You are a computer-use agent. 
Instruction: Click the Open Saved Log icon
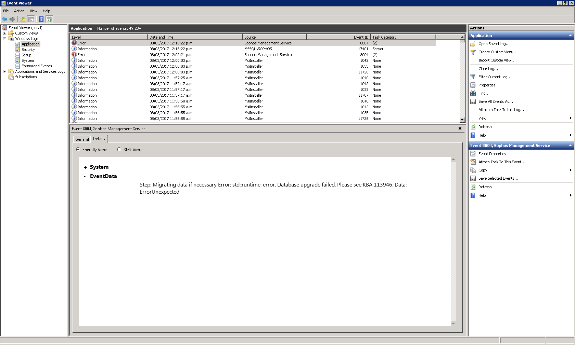point(473,44)
